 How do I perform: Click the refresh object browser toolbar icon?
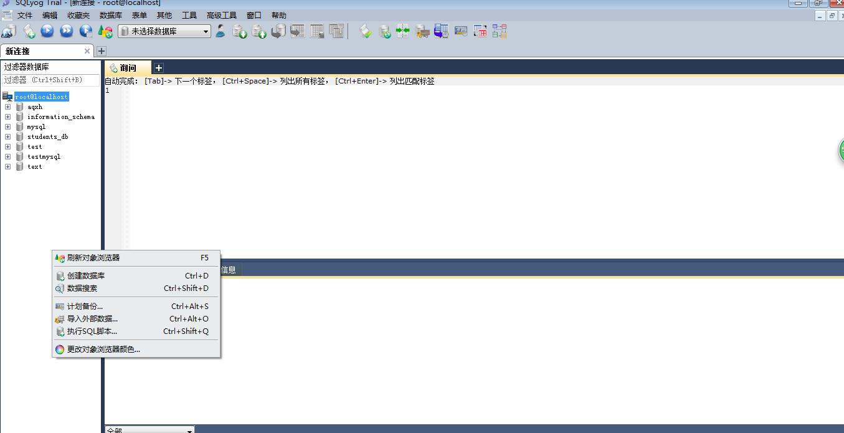click(x=105, y=31)
